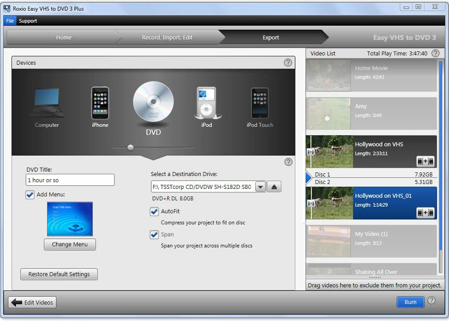Click the device carousel slider handle
The image size is (449, 321).
131,147
